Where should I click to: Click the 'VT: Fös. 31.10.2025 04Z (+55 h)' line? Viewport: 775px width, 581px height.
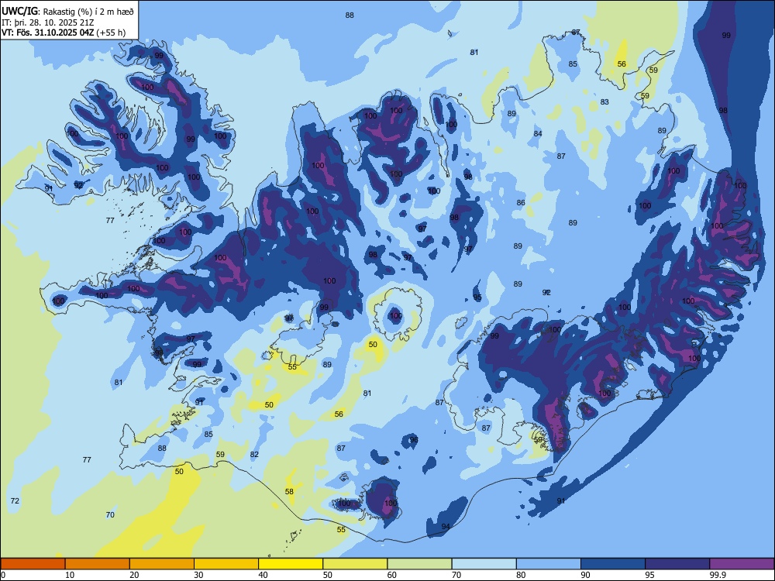click(x=64, y=33)
